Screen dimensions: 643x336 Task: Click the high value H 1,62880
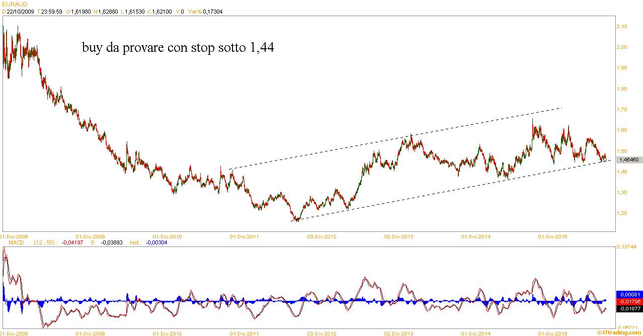(x=105, y=11)
